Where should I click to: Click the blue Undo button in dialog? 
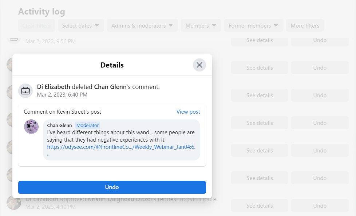(112, 187)
